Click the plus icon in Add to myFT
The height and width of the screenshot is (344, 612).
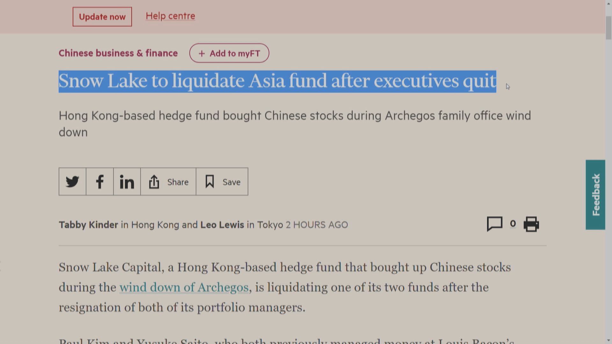(x=201, y=54)
